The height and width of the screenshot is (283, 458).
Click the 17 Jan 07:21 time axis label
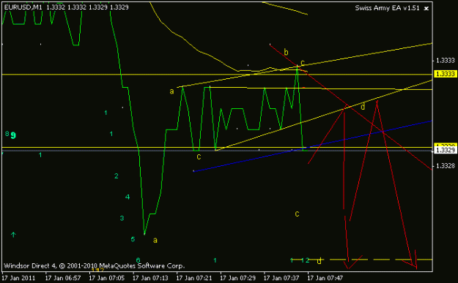(x=194, y=278)
